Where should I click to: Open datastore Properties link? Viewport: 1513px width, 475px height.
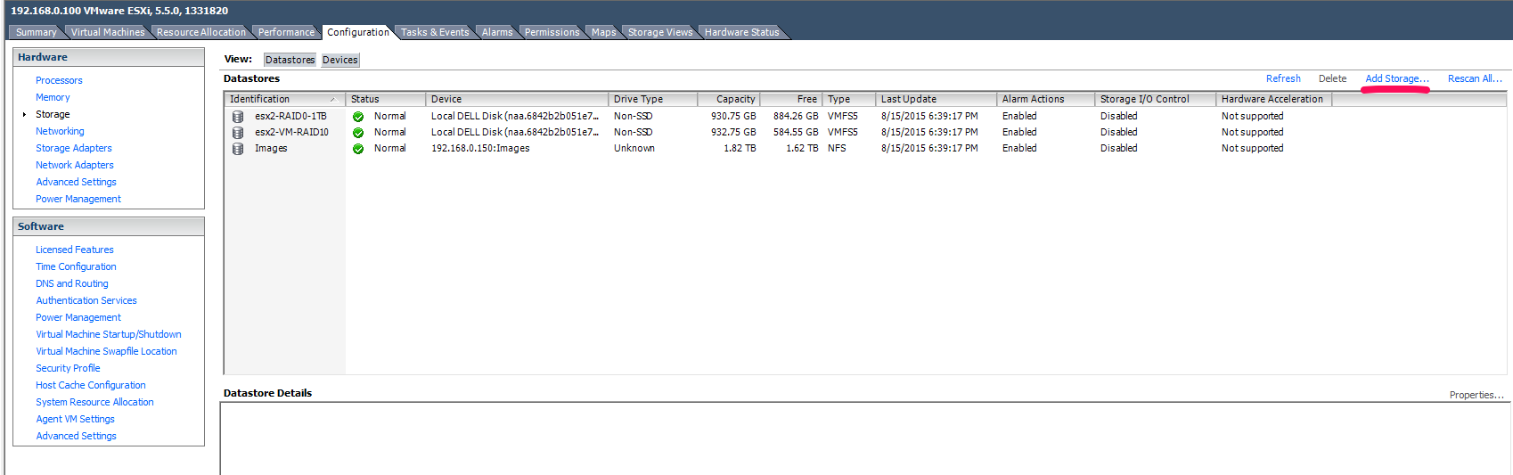[x=1476, y=395]
